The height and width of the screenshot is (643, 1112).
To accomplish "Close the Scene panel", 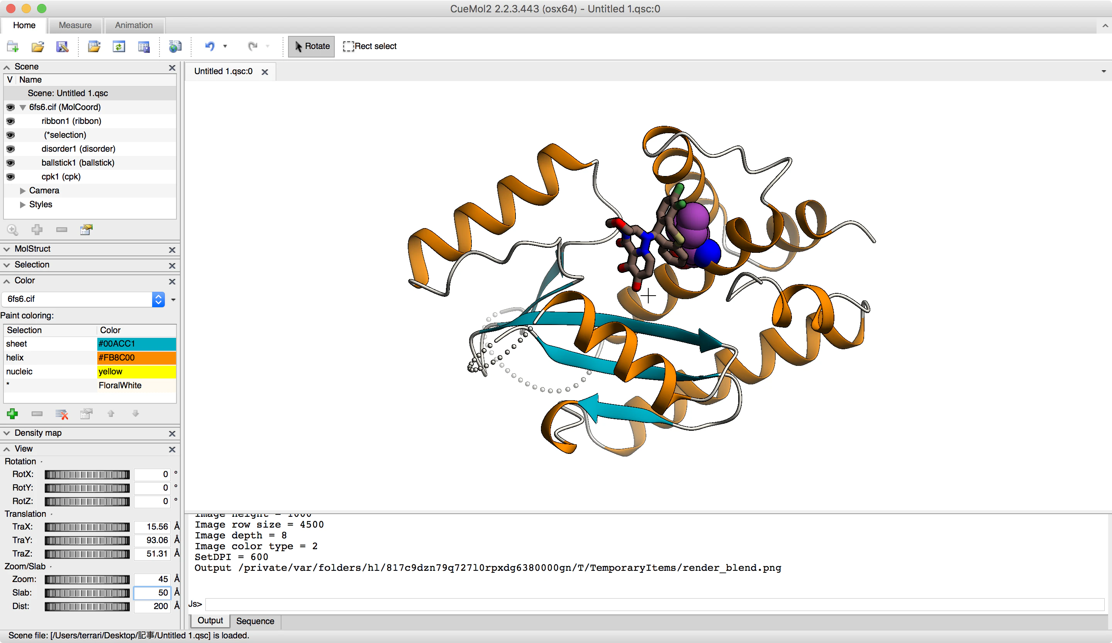I will pos(172,68).
